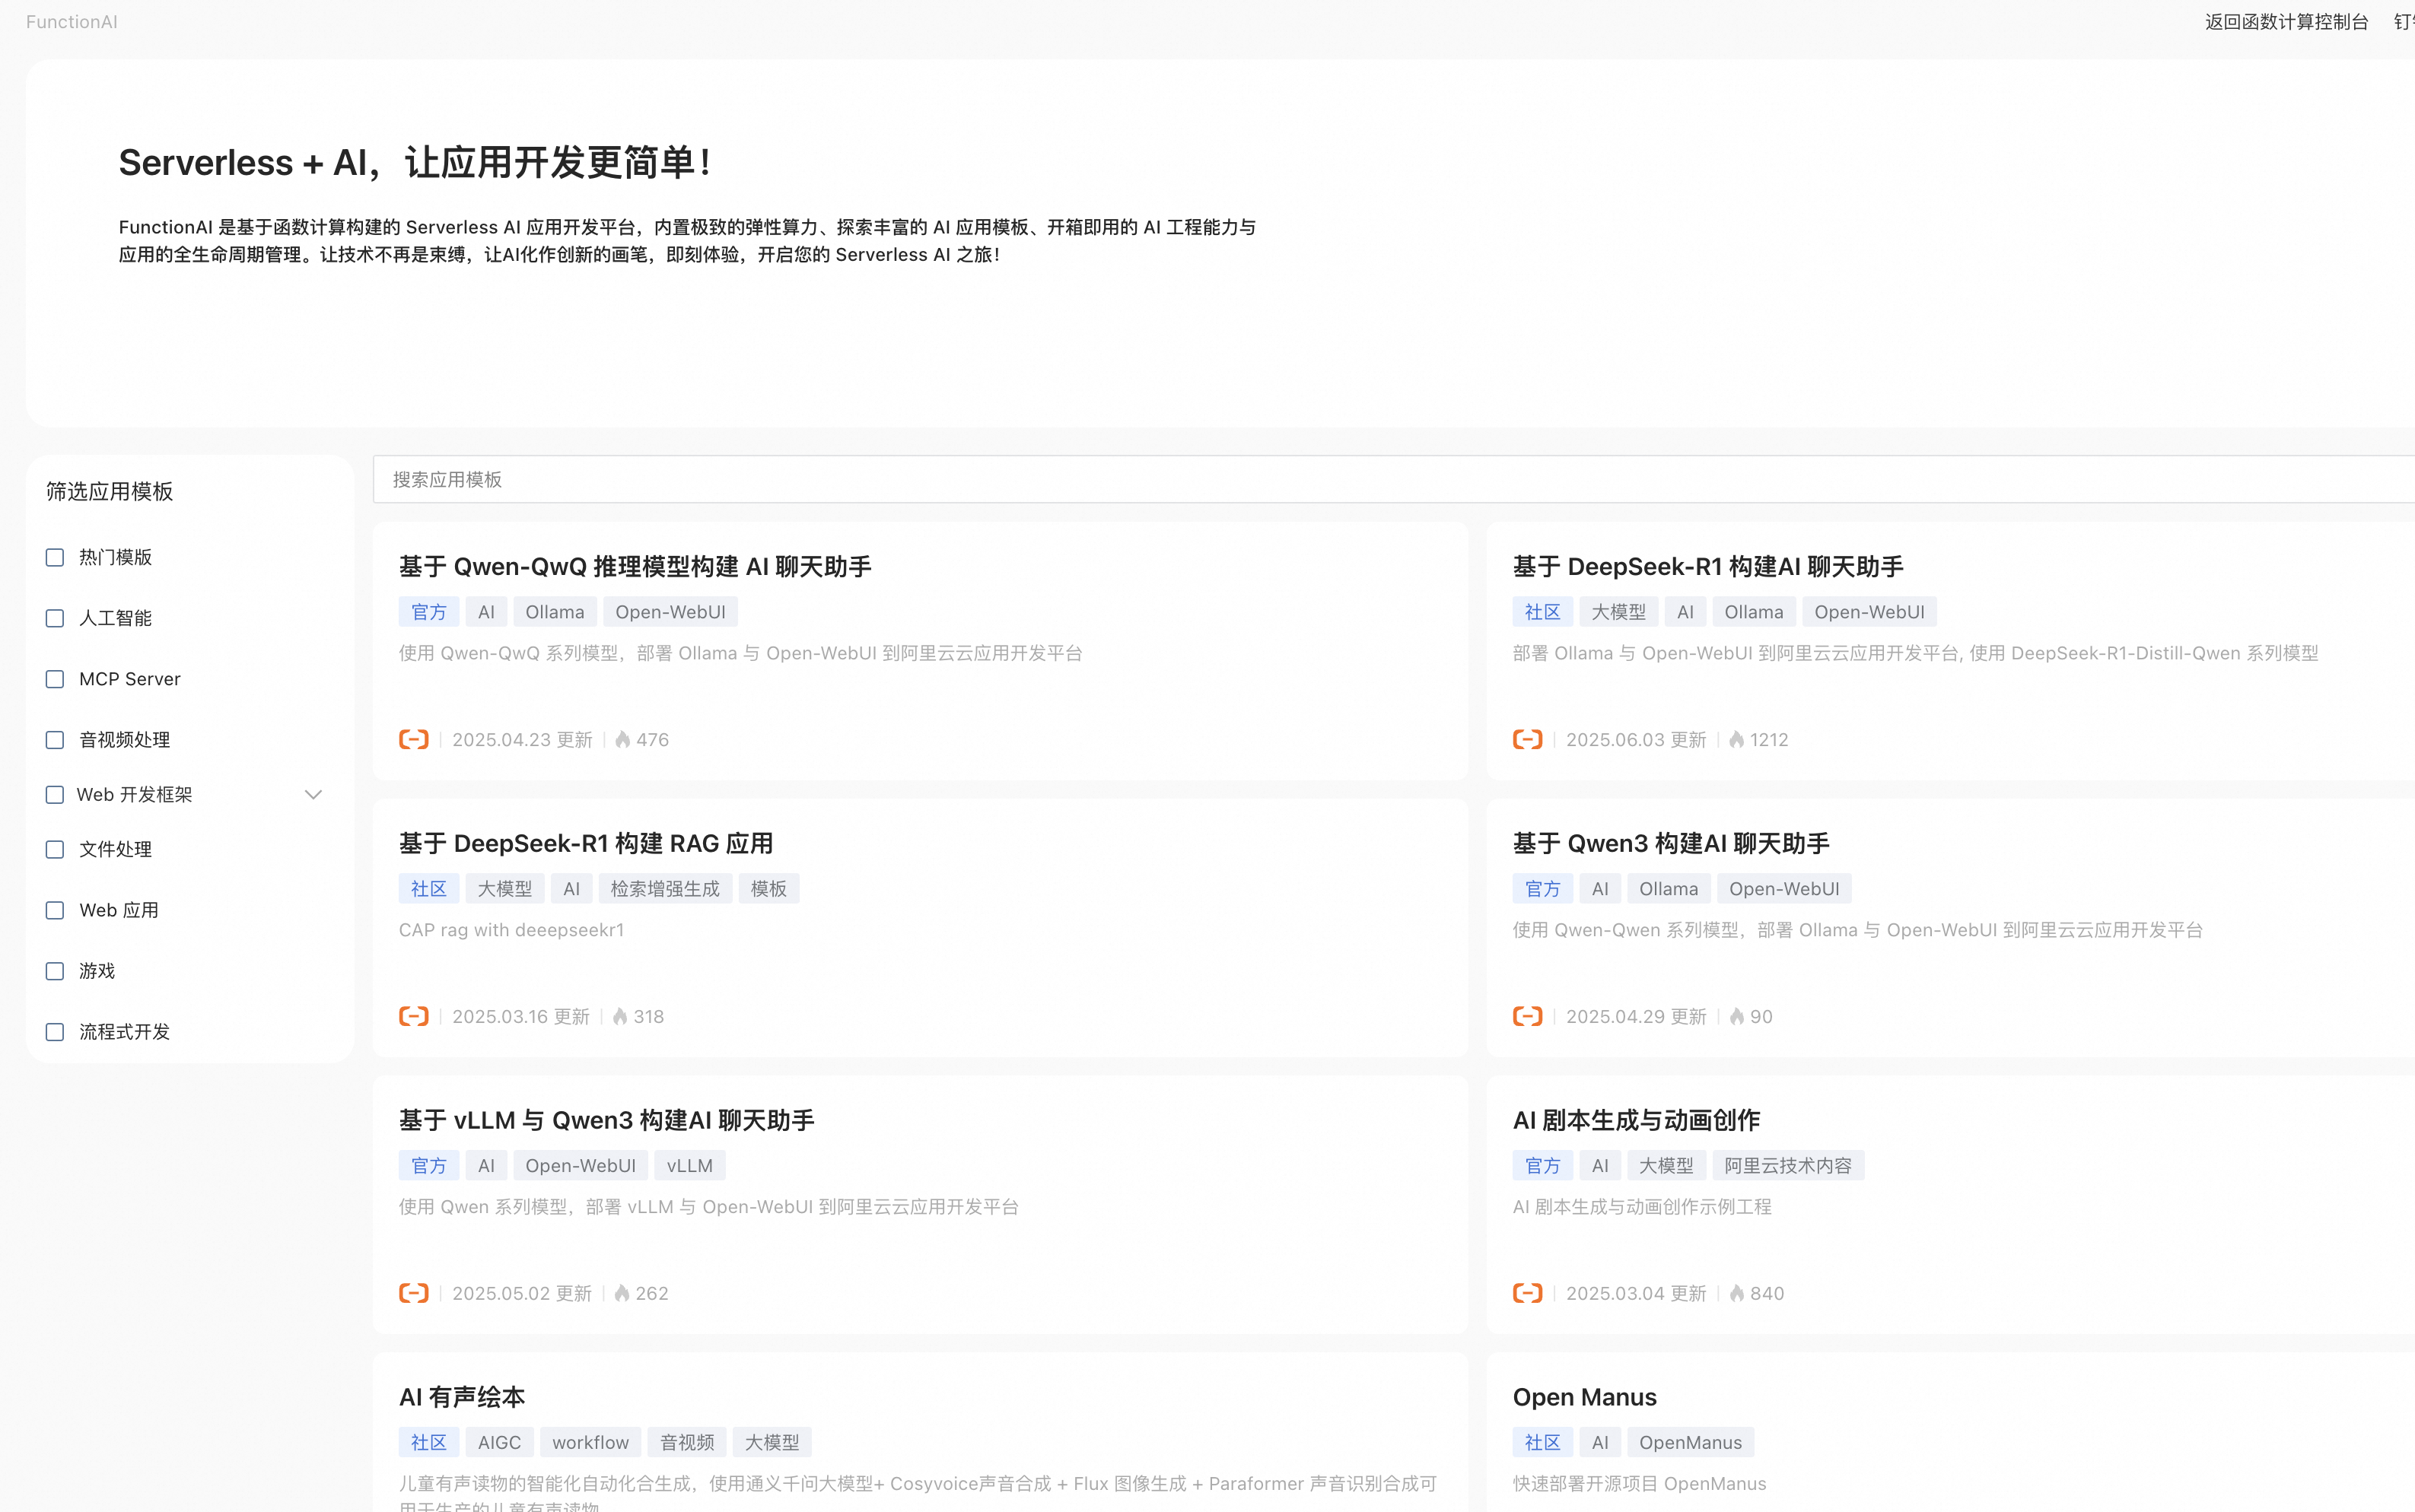
Task: Click 大模型 tag on AI 剧本生成 card
Action: (1667, 1166)
